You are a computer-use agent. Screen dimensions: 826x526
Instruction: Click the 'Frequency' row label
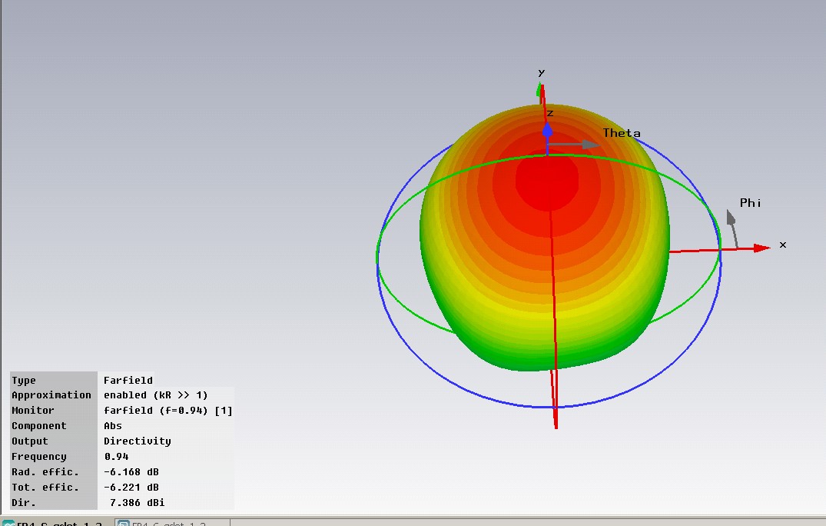point(39,457)
